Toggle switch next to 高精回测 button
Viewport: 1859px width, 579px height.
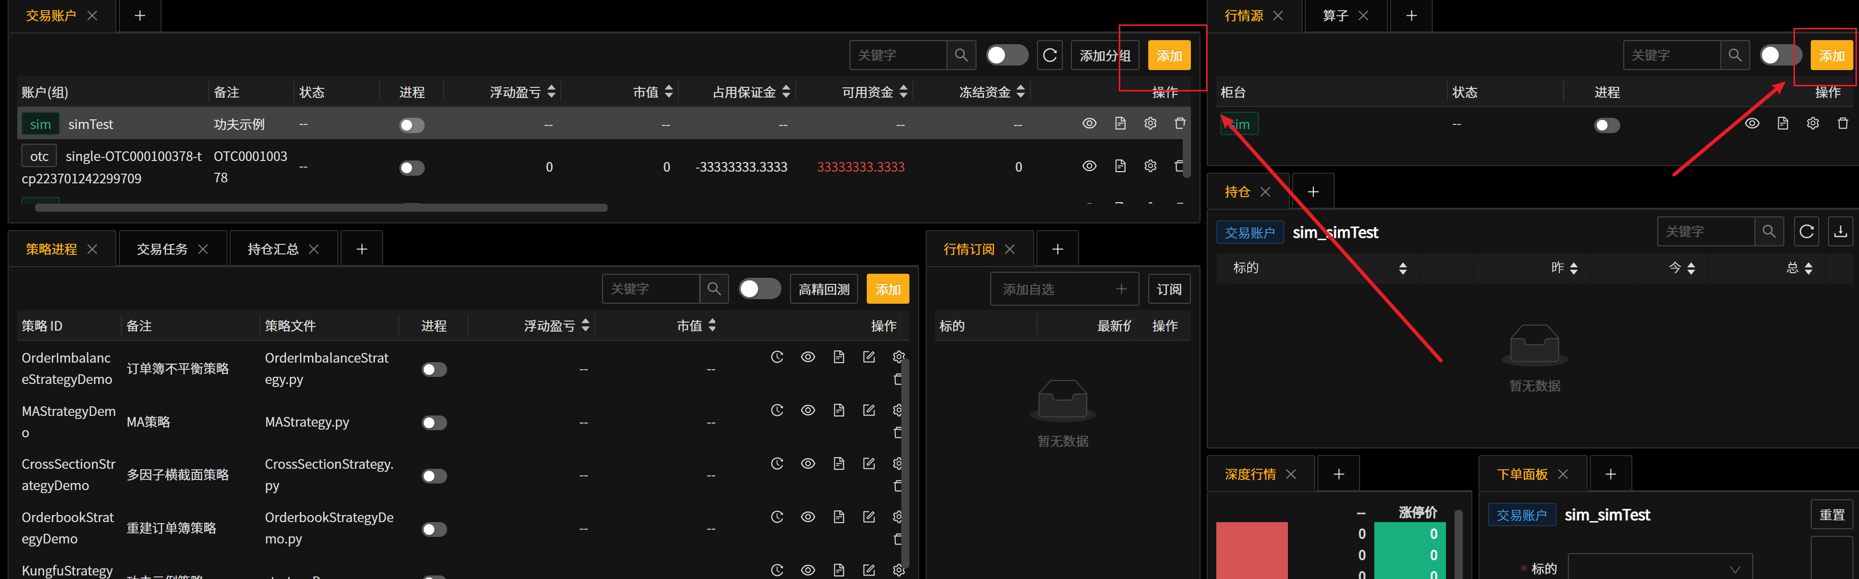click(760, 289)
